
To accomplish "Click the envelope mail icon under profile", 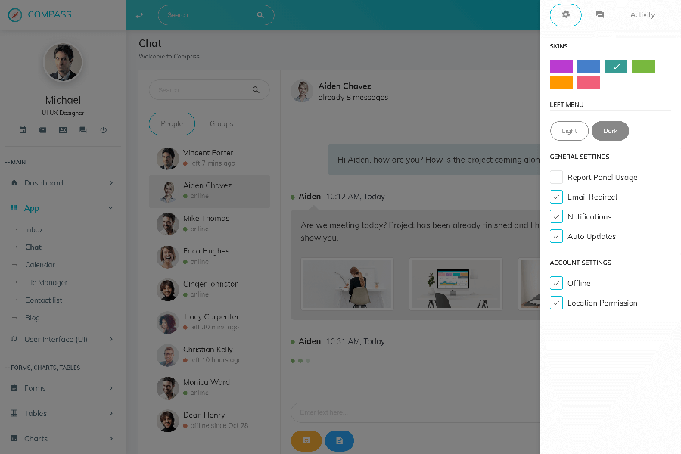I will 43,130.
